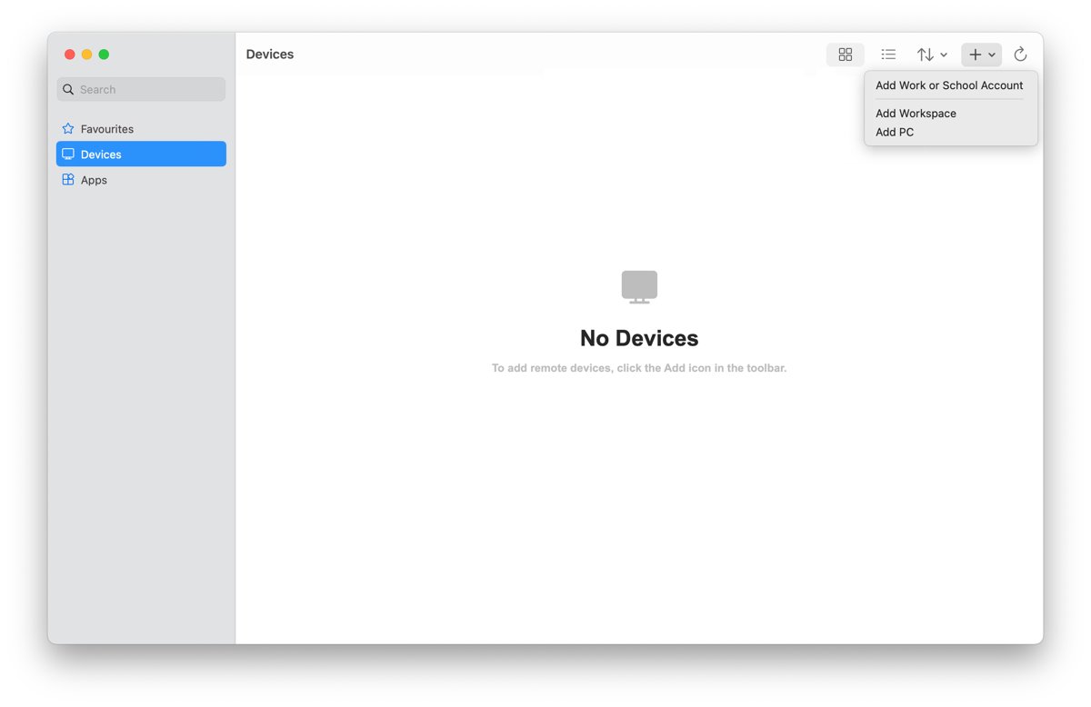Select Devices in the sidebar
Image resolution: width=1091 pixels, height=707 pixels.
141,154
